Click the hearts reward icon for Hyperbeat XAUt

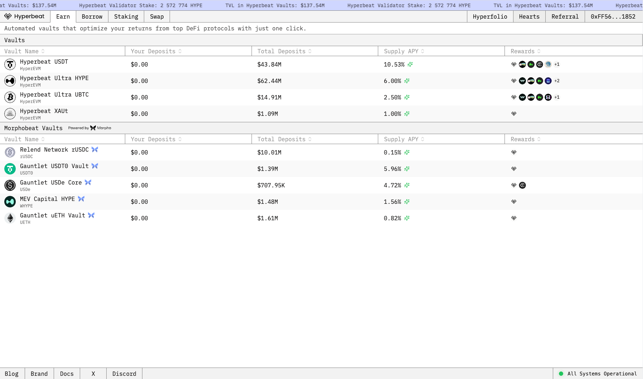tap(514, 114)
